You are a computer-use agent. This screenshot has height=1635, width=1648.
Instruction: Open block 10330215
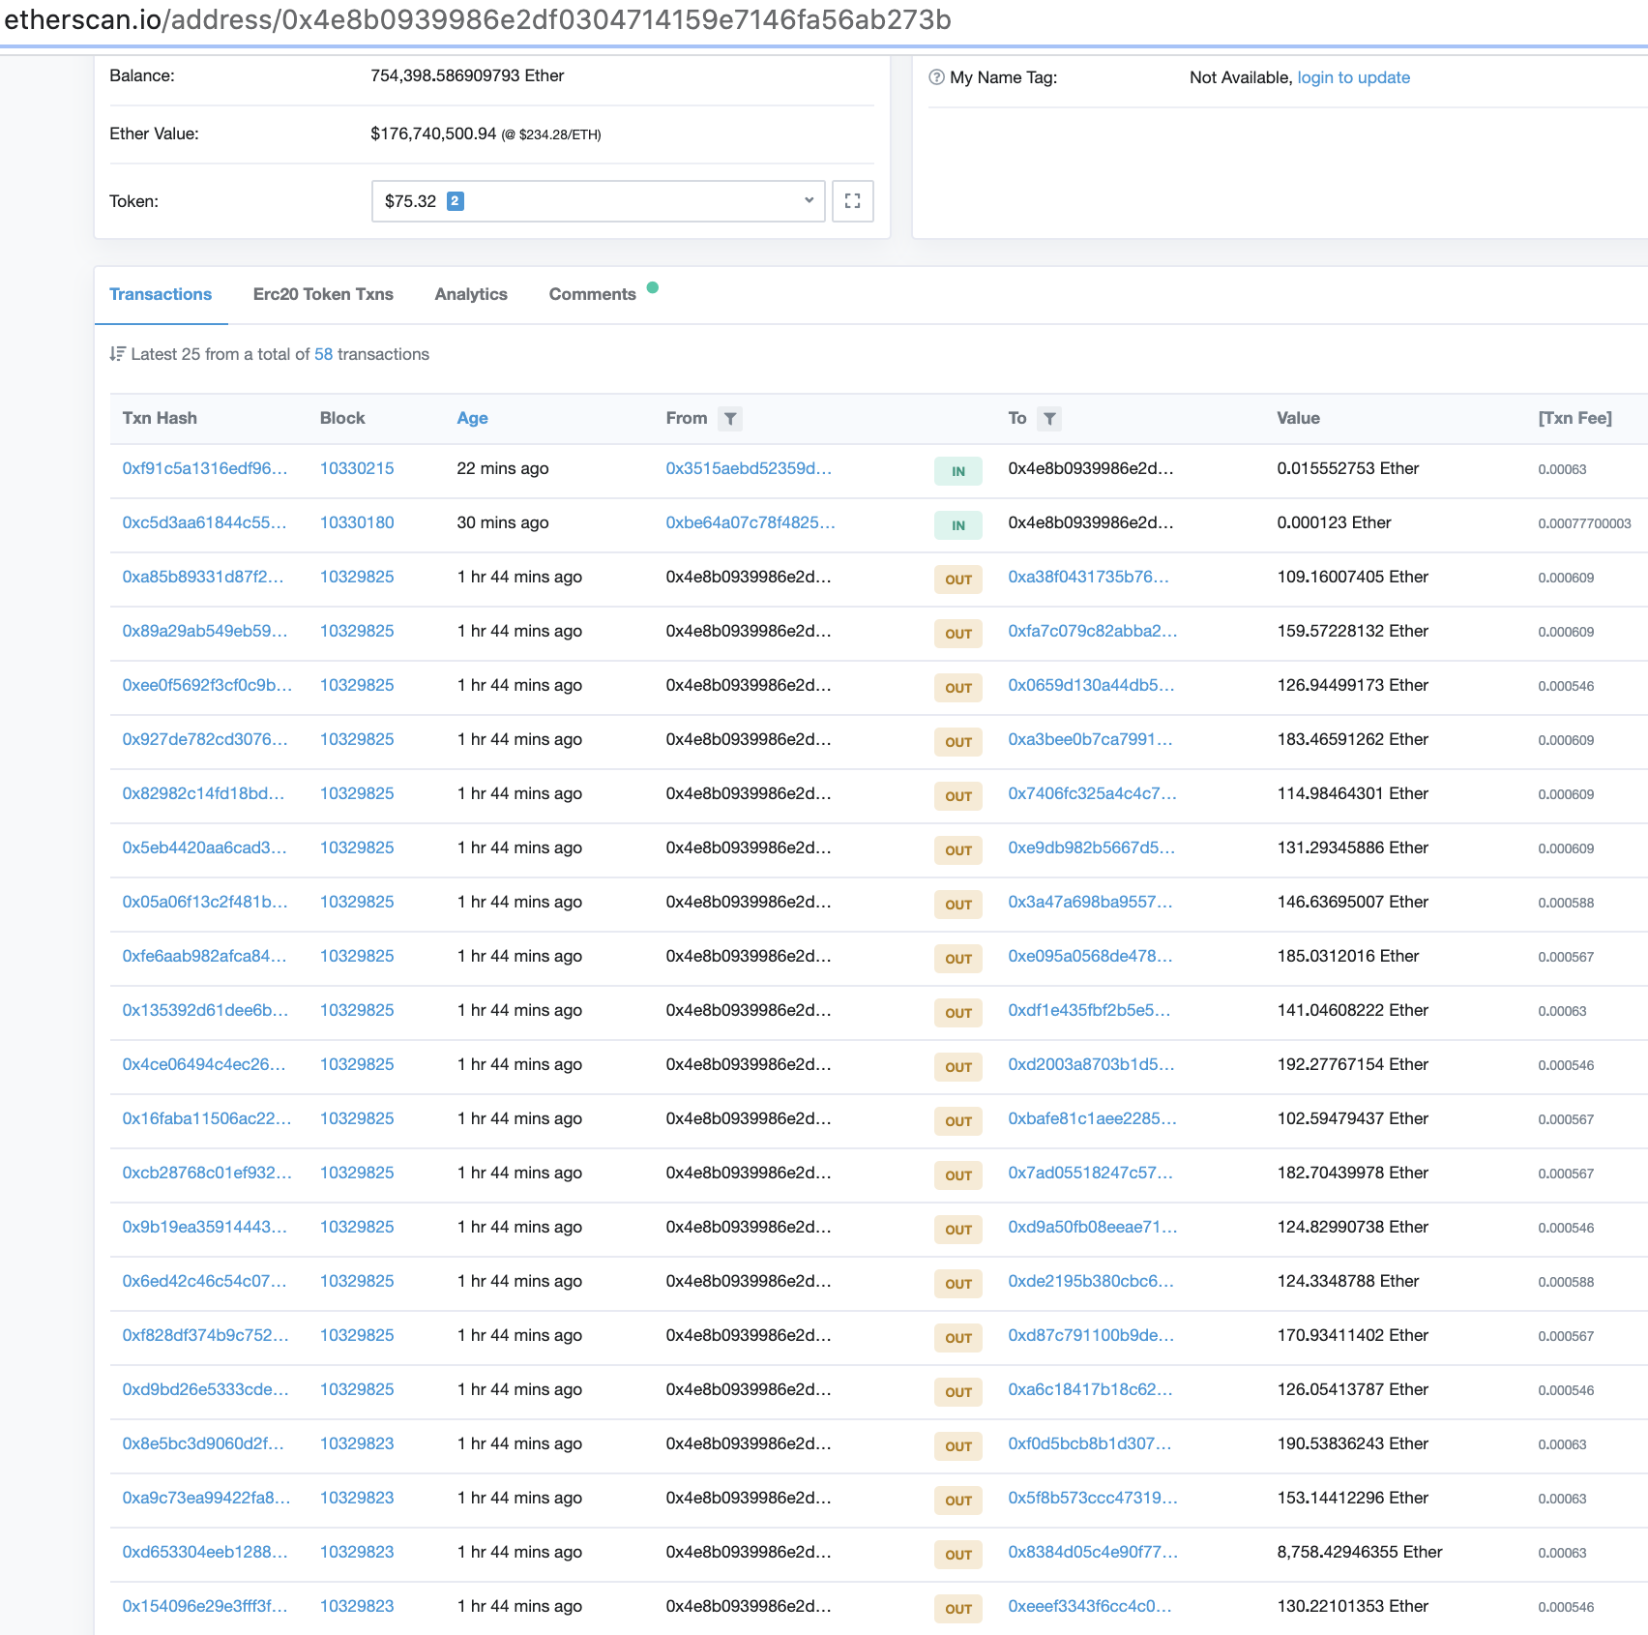(x=357, y=468)
